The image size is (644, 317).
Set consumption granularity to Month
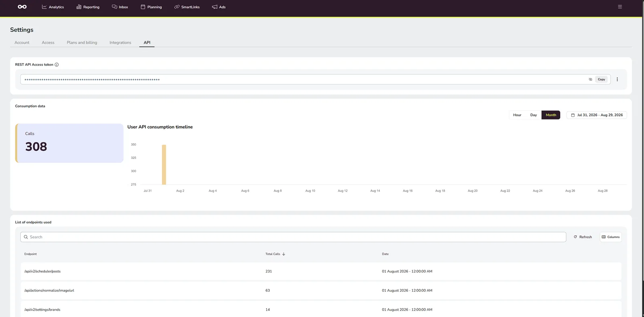551,115
